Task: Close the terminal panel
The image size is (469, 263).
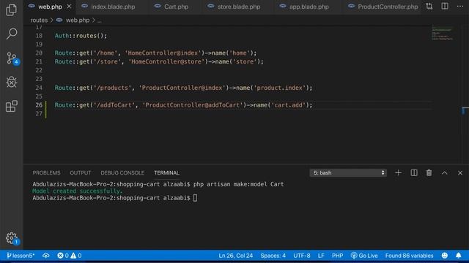Action: tap(460, 173)
